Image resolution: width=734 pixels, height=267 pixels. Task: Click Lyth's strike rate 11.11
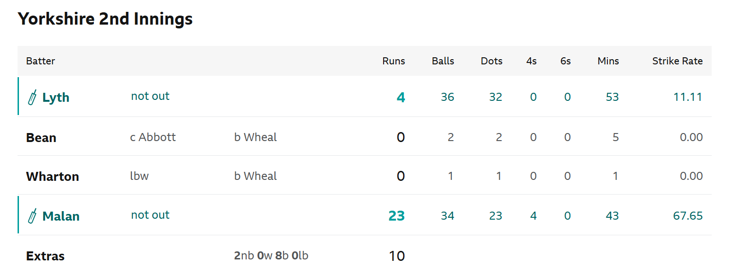688,97
